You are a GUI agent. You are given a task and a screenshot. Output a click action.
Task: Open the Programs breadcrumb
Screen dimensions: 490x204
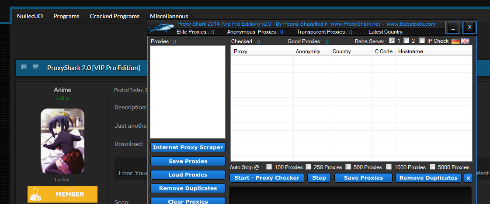coord(66,16)
